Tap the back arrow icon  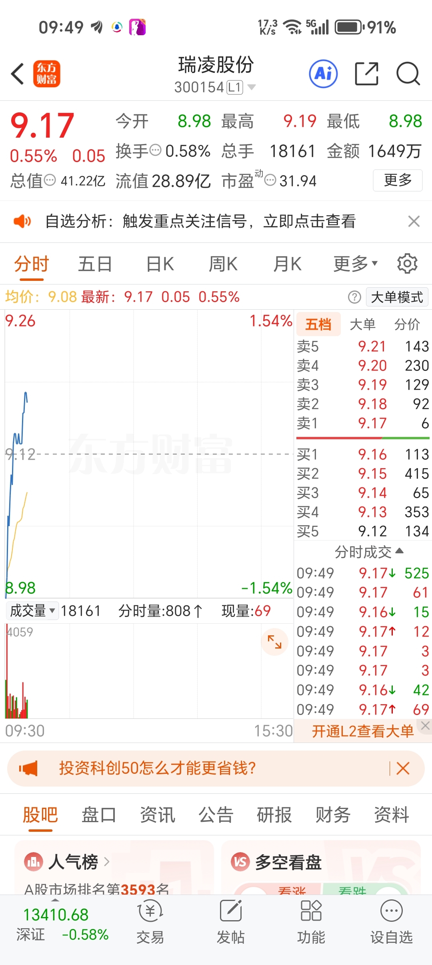18,74
